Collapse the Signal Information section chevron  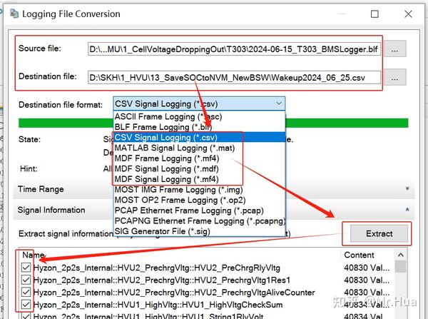(x=407, y=210)
